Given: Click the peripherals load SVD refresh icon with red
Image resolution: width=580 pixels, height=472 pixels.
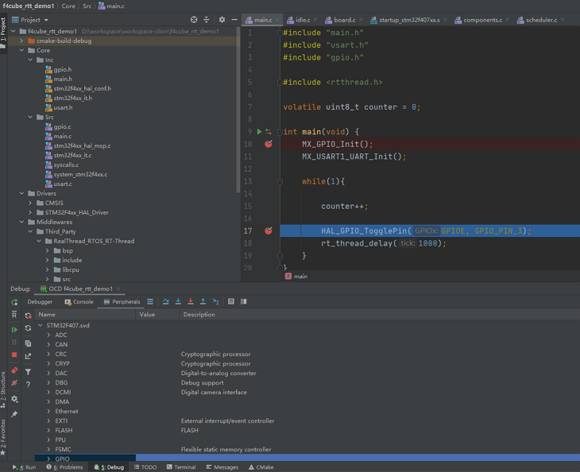Looking at the screenshot, I should coord(28,315).
